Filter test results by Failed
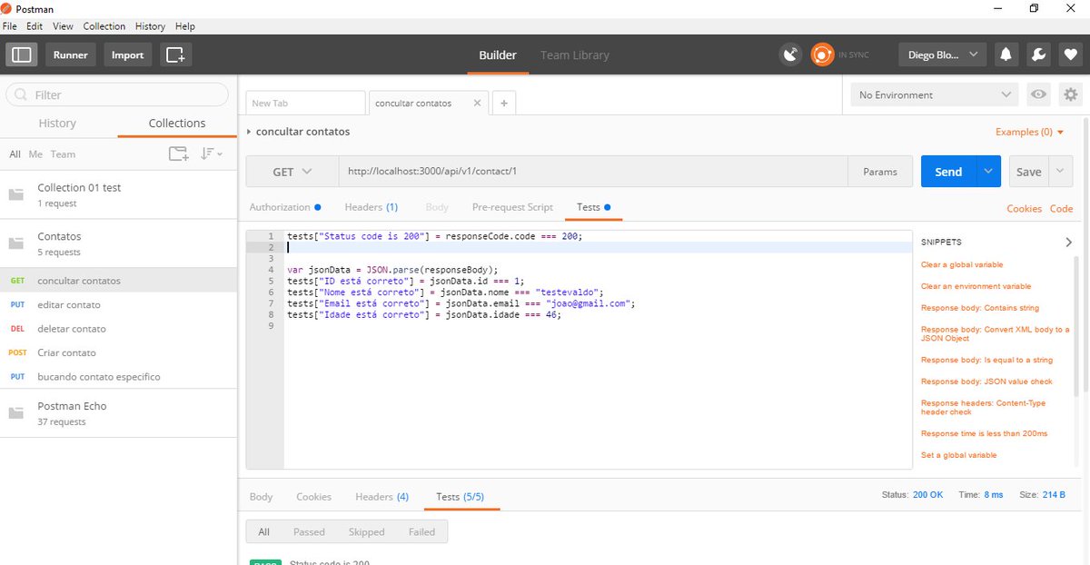The width and height of the screenshot is (1090, 565). point(421,532)
